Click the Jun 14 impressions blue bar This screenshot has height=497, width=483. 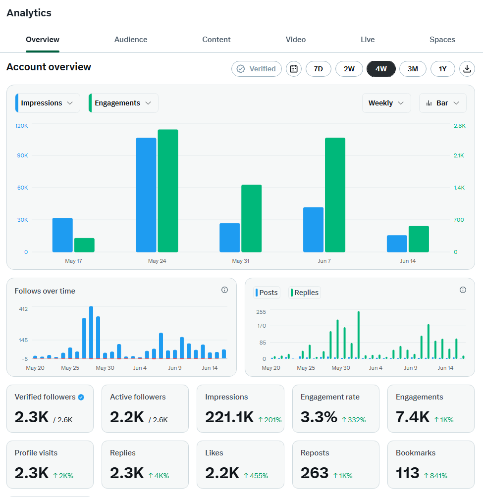[x=397, y=244]
